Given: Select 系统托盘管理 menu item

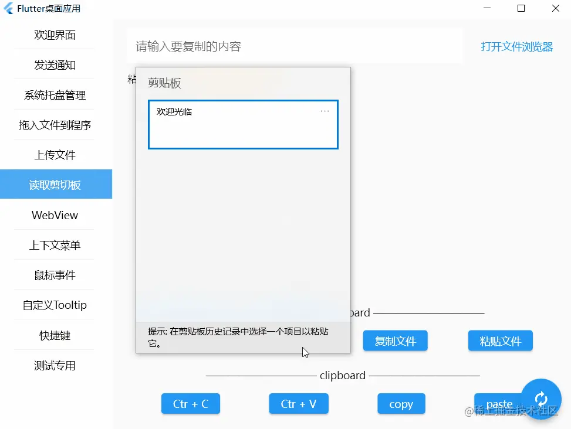Looking at the screenshot, I should (x=55, y=95).
